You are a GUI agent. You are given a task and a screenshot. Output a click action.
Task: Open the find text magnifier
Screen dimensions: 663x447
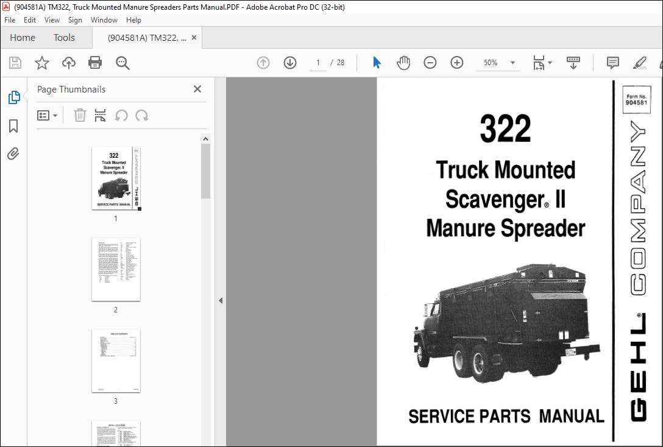(122, 63)
